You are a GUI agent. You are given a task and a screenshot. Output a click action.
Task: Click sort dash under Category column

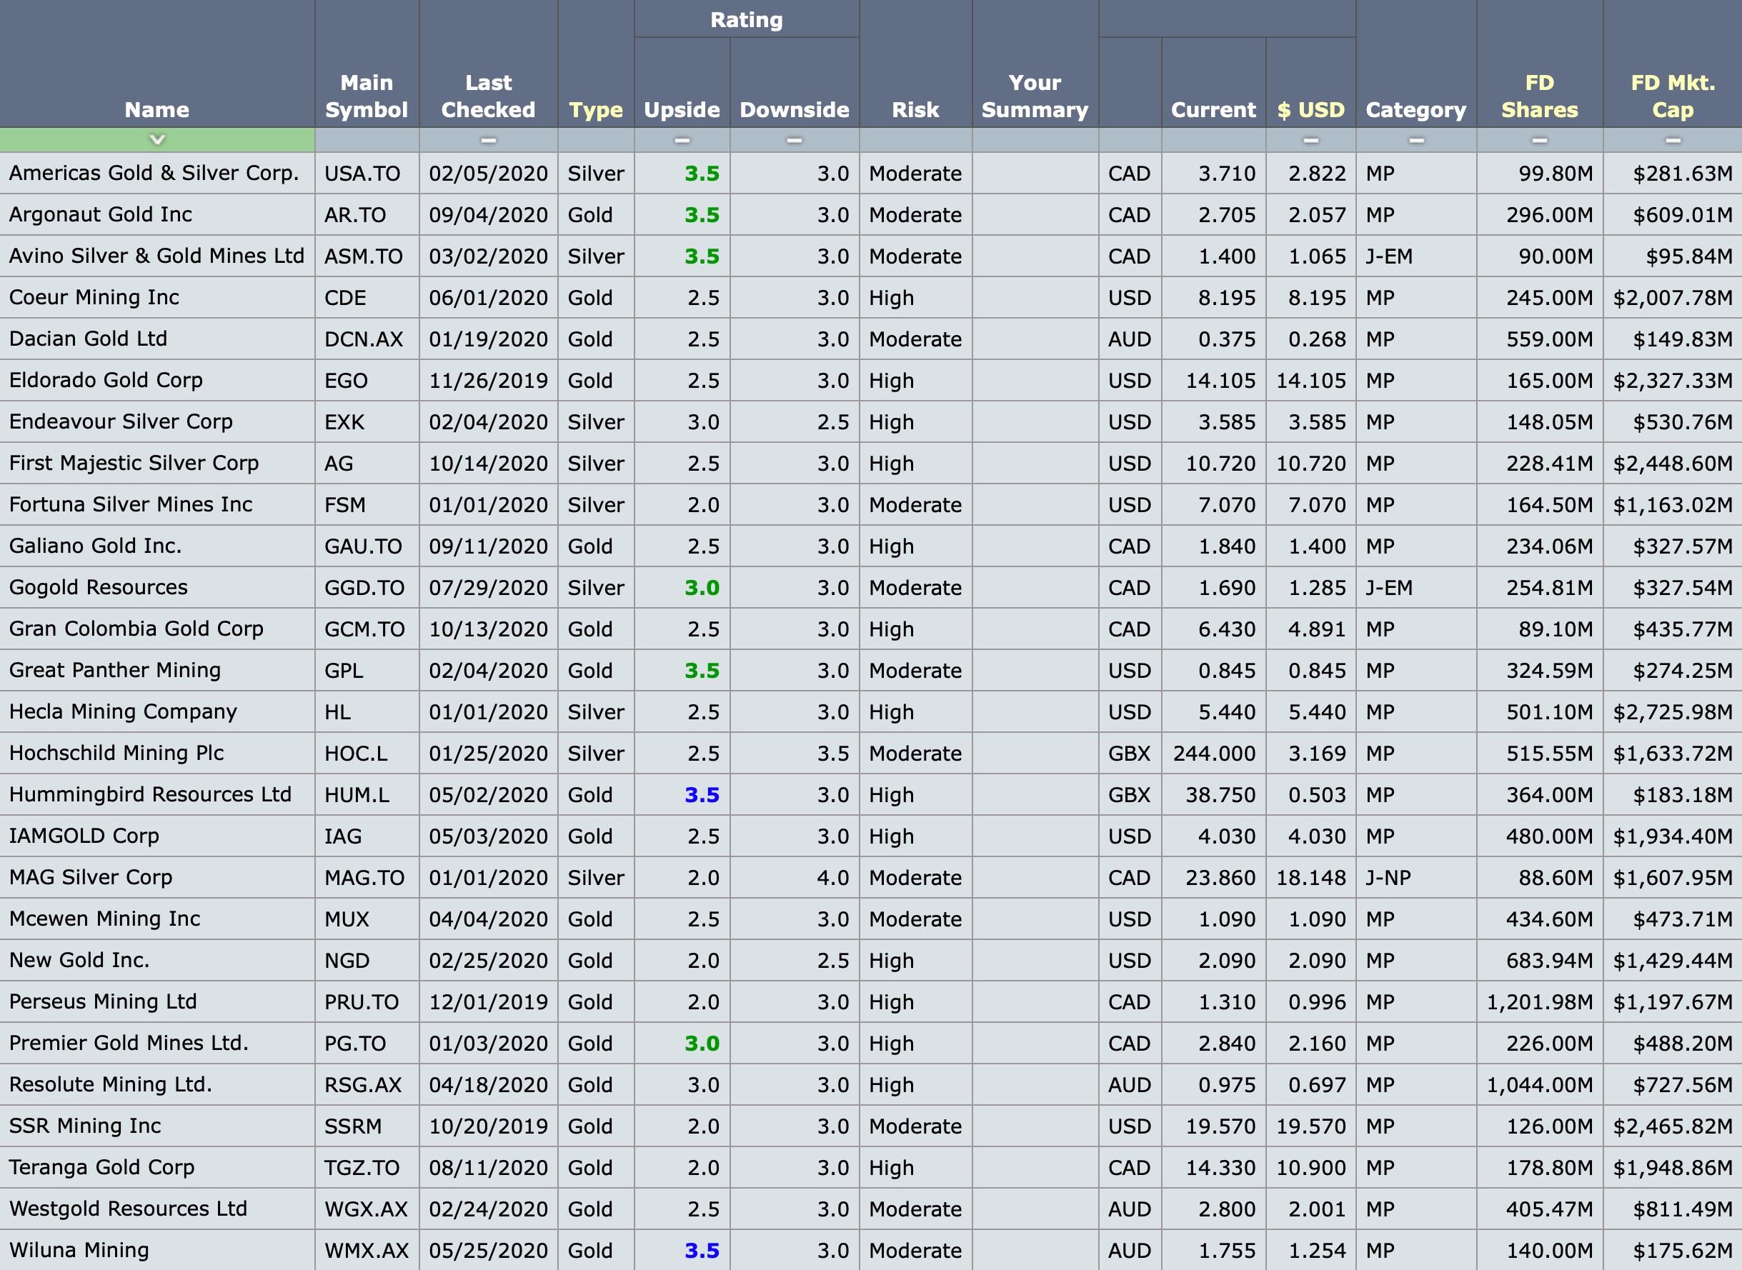tap(1416, 140)
